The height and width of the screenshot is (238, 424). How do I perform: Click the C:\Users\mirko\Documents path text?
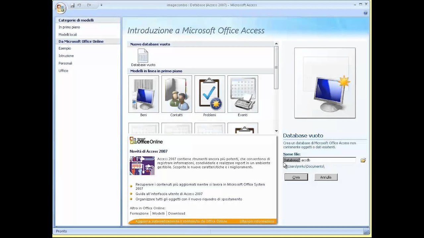(x=304, y=166)
